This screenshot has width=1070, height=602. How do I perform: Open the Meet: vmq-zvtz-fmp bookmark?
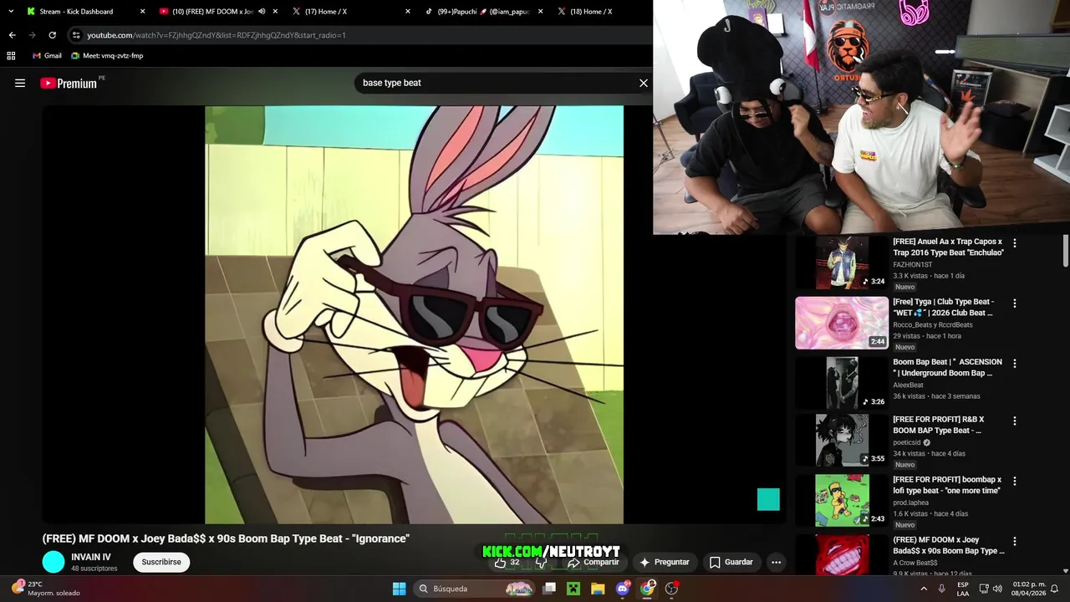point(107,56)
